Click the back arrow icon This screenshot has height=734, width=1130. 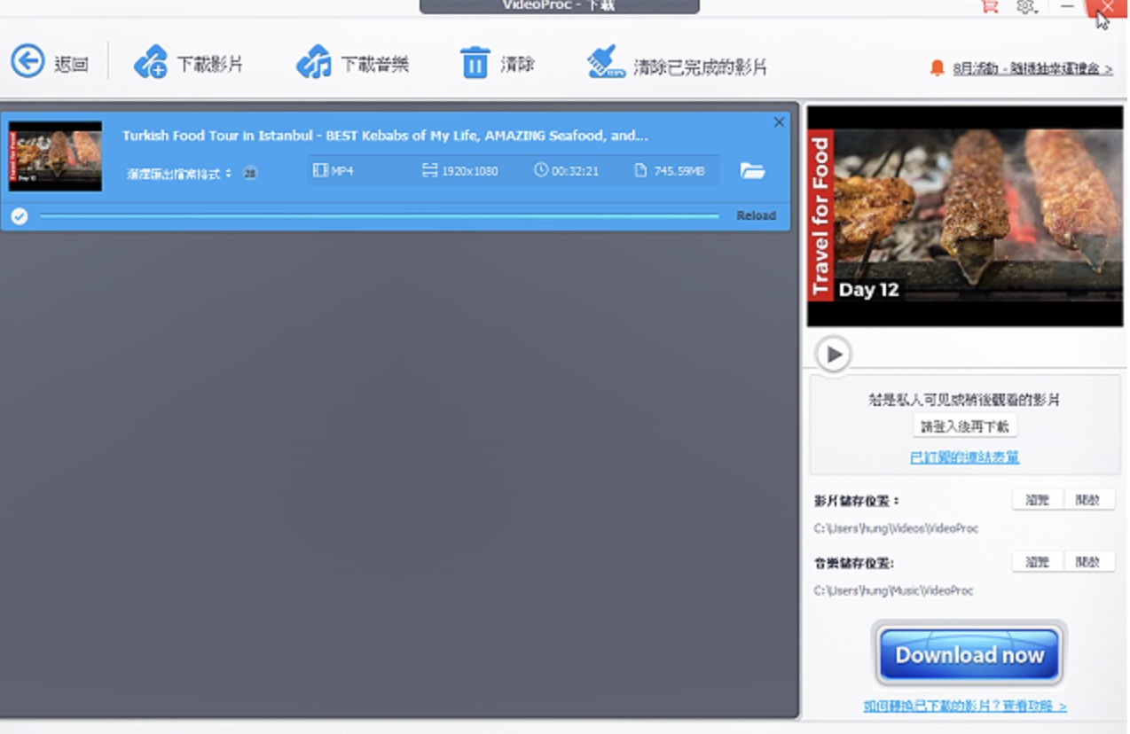tap(27, 62)
